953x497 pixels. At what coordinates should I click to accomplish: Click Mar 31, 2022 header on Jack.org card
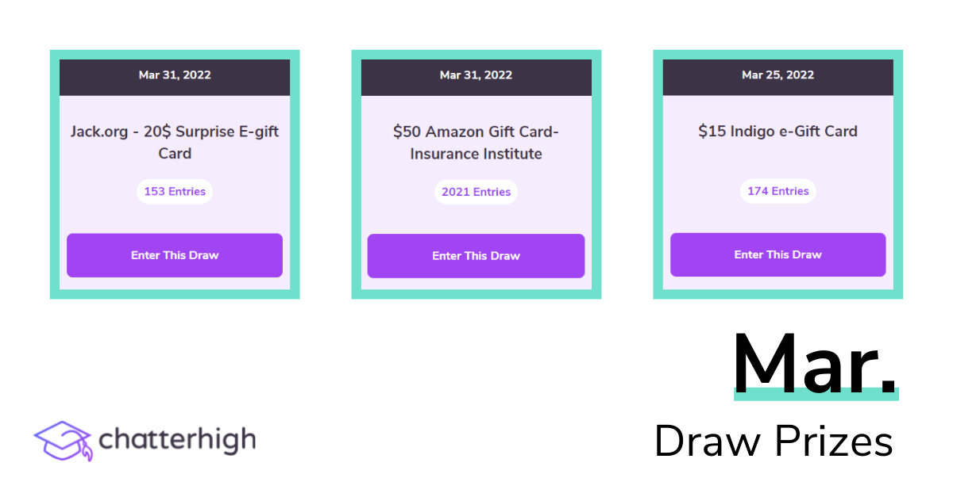175,75
